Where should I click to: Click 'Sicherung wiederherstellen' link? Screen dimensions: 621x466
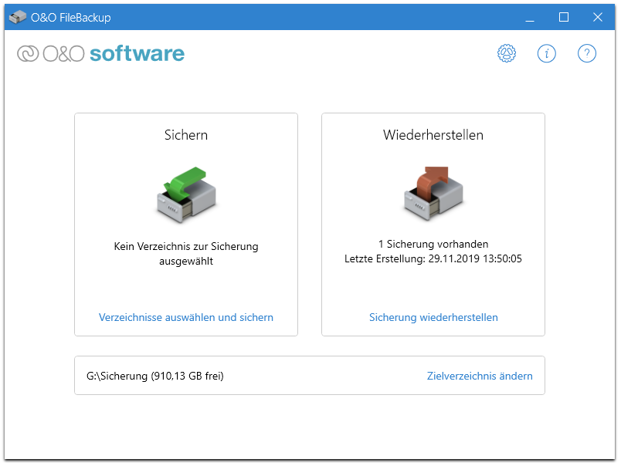tap(433, 317)
